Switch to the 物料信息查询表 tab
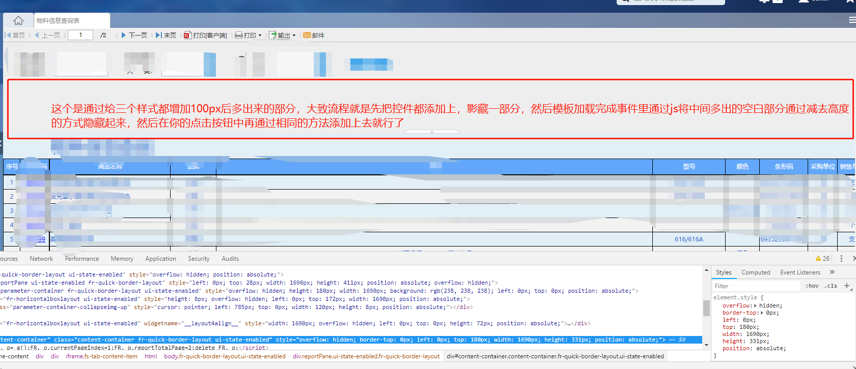The image size is (856, 369). [x=72, y=20]
